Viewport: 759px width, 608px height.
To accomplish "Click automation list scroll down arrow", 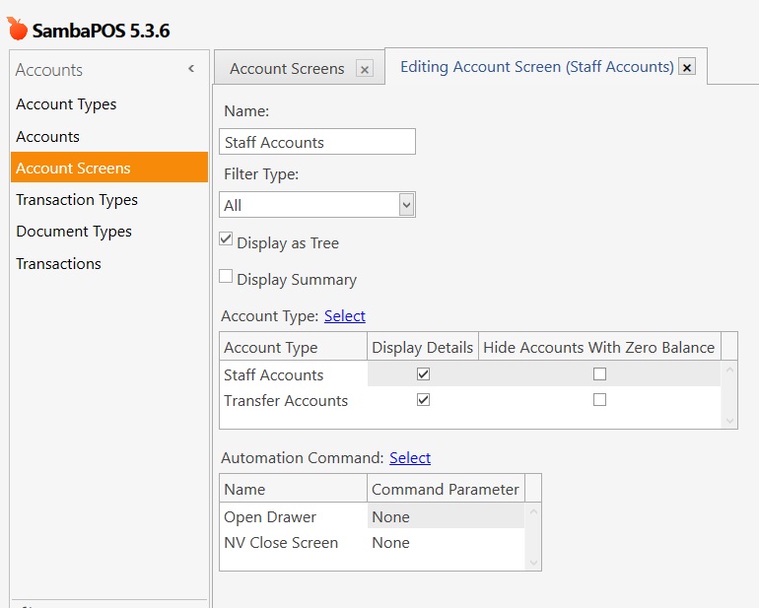I will (x=533, y=563).
